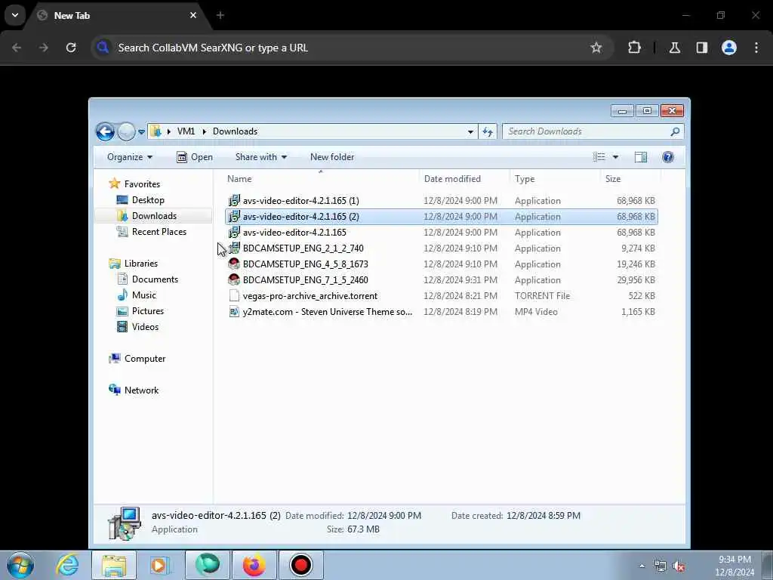773x580 pixels.
Task: Sort by the Name column header
Action: pos(320,178)
